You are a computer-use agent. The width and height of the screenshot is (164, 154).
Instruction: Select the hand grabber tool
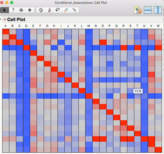(x=41, y=10)
